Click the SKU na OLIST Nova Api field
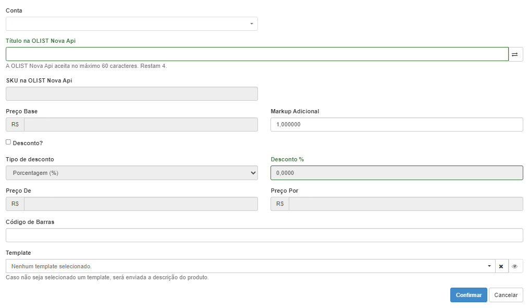The image size is (529, 308). tap(131, 93)
